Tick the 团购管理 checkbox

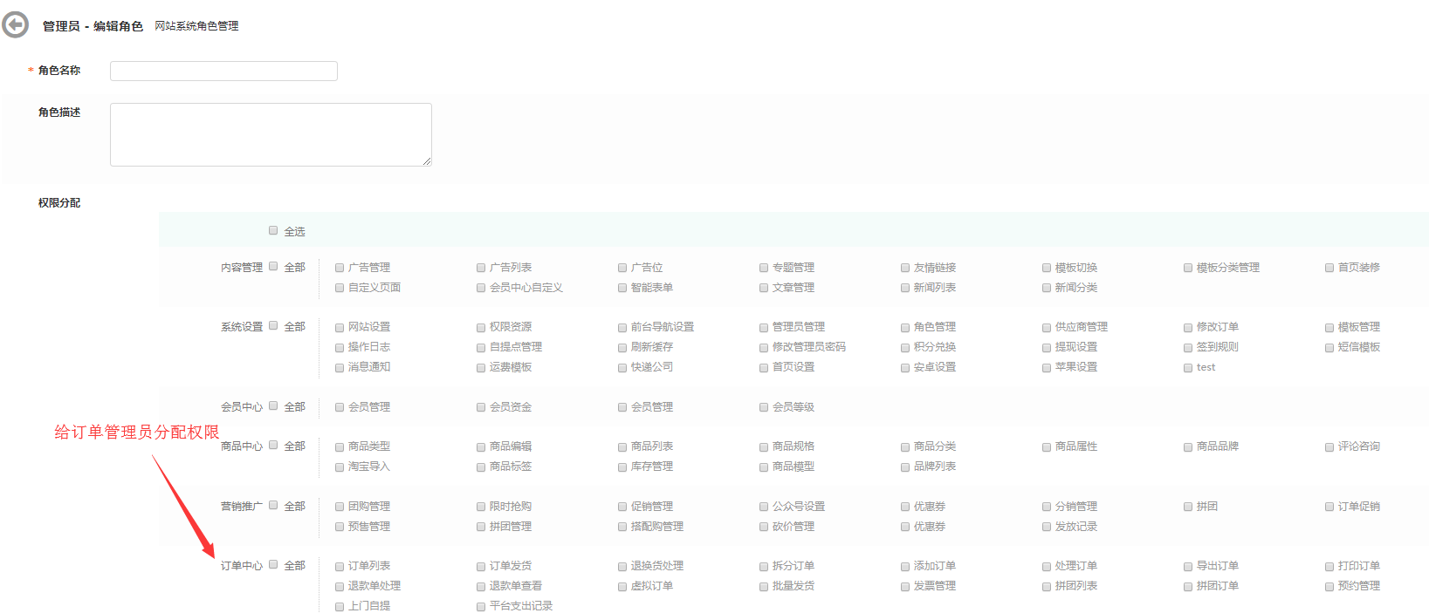(x=340, y=507)
